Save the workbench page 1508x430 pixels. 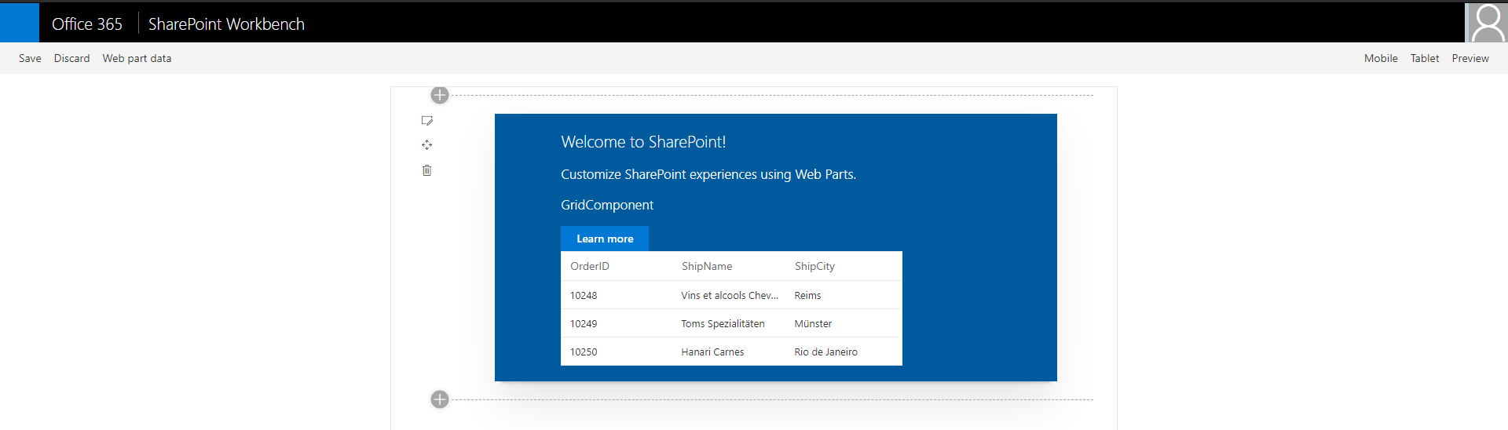[30, 58]
